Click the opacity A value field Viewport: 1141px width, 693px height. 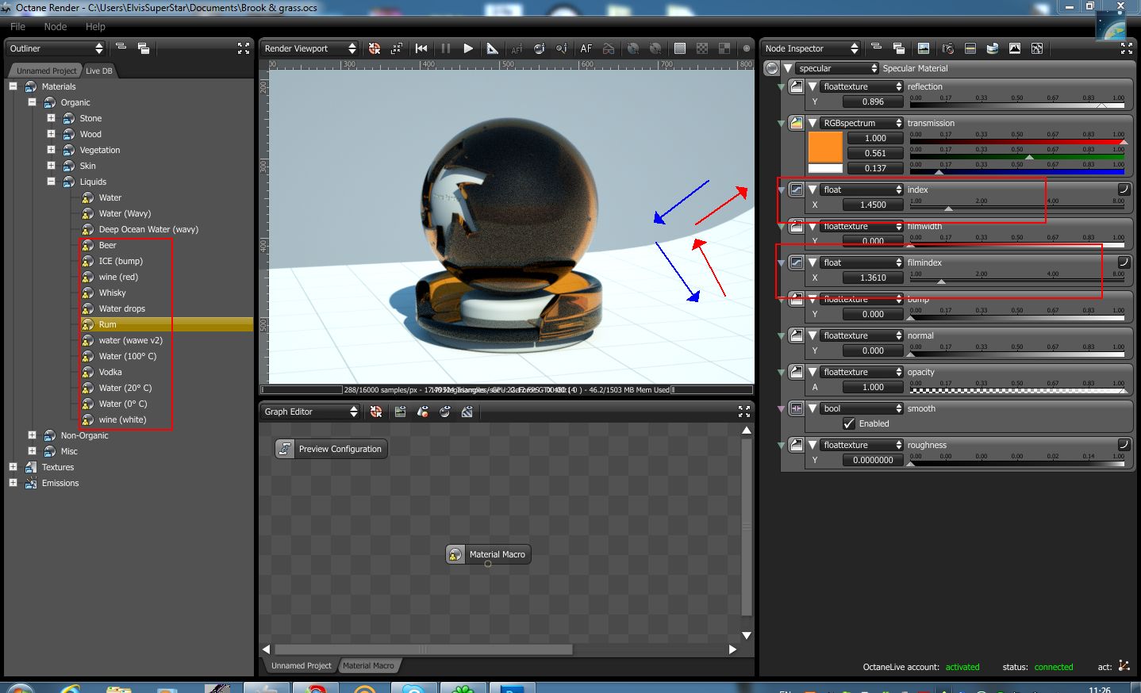pyautogui.click(x=873, y=387)
